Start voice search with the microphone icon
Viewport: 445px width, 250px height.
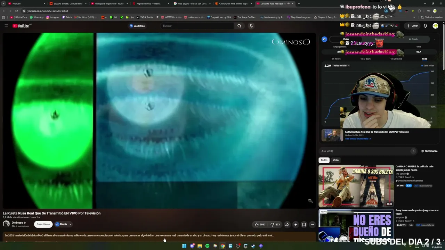(x=251, y=26)
